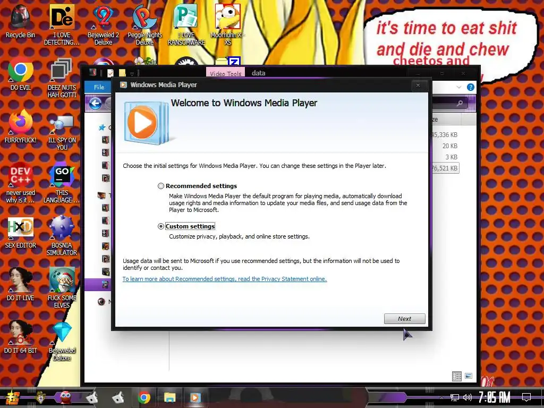
Task: Launch Bejeweled 2 Deluxe from the desktop
Action: [103, 25]
